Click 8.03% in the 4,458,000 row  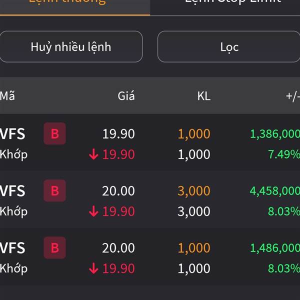pyautogui.click(x=284, y=211)
